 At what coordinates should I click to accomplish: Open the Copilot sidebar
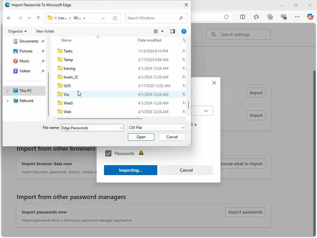click(x=310, y=17)
